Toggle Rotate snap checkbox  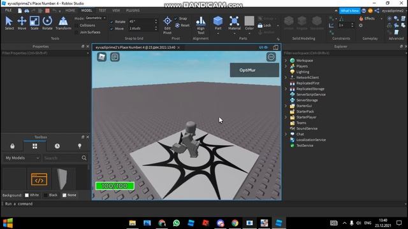[112, 22]
